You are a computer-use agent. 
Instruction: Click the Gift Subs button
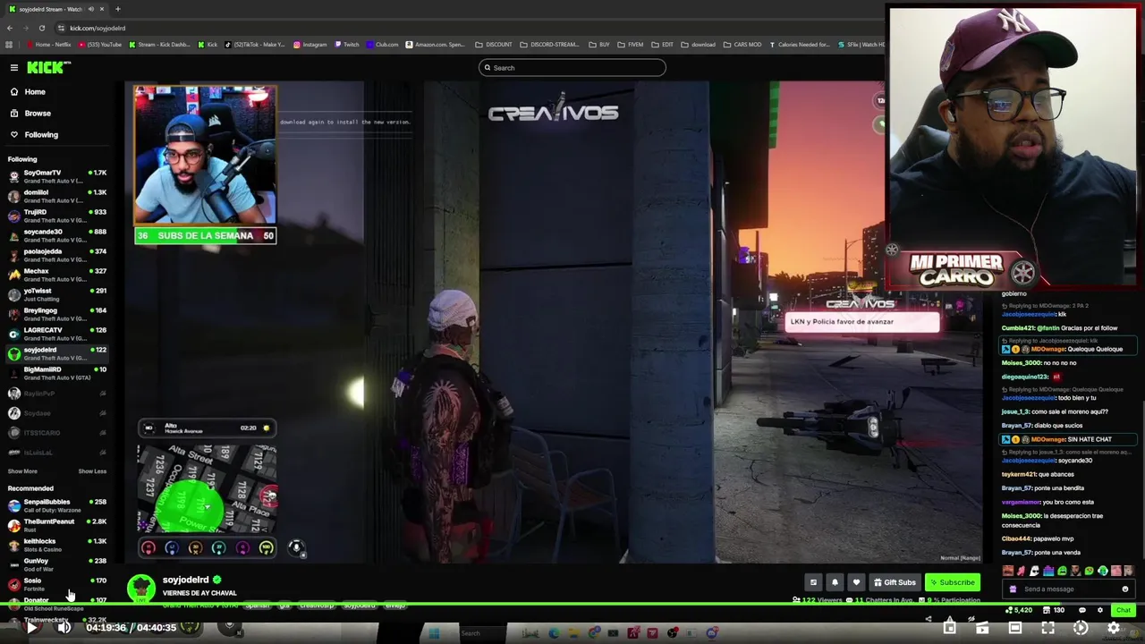(x=895, y=582)
